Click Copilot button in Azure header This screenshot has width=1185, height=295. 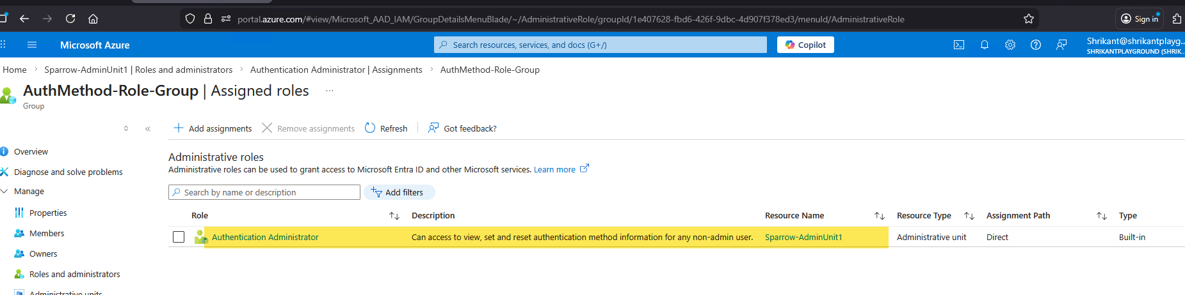805,45
